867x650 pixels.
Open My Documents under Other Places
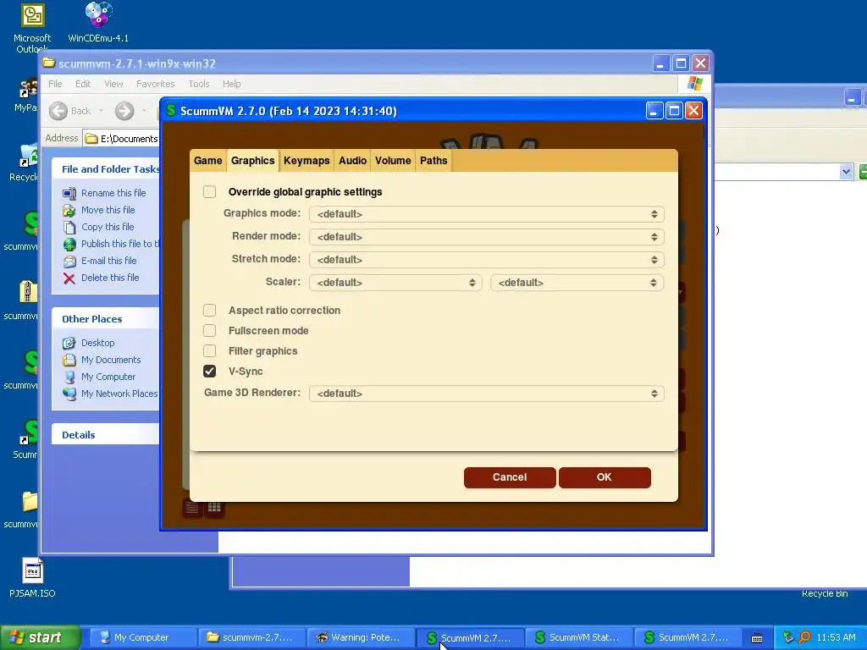[111, 360]
